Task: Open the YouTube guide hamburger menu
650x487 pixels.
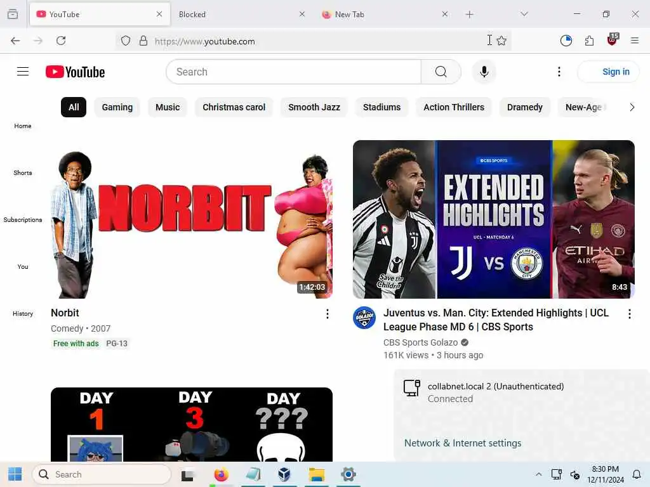Action: pos(23,72)
